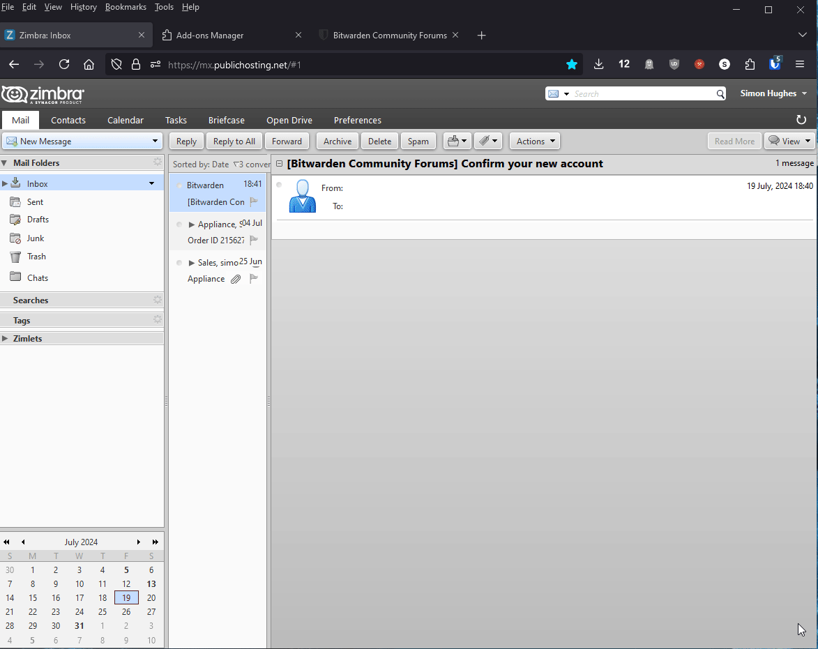Click the back navigation arrow
818x649 pixels.
(x=14, y=64)
